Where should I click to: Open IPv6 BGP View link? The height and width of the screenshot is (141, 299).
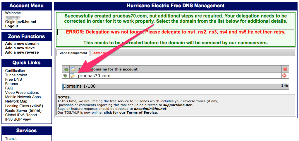[x=18, y=119]
